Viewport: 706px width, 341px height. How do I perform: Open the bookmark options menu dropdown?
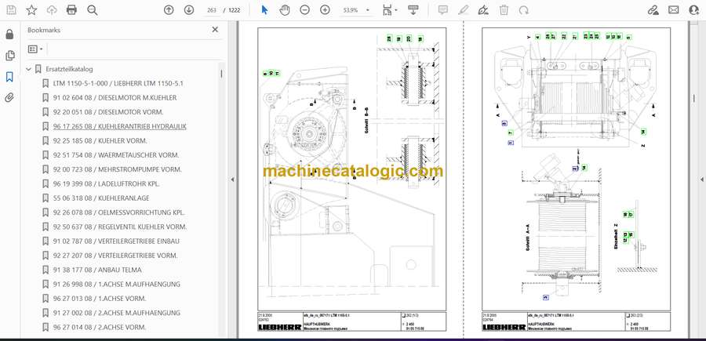(35, 49)
